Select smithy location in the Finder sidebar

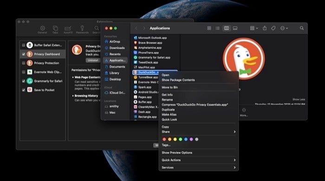click(x=115, y=106)
